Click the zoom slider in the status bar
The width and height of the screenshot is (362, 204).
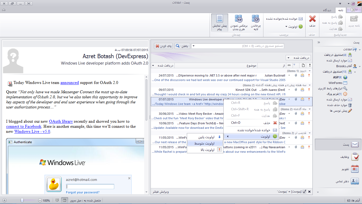tap(22, 200)
